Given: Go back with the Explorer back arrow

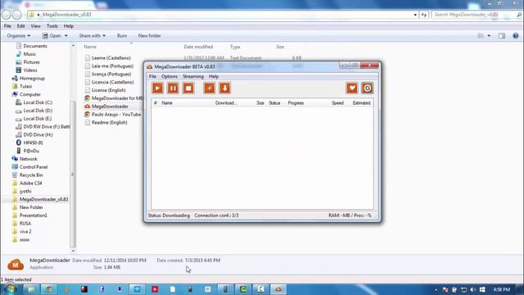Looking at the screenshot, I should coord(7,15).
